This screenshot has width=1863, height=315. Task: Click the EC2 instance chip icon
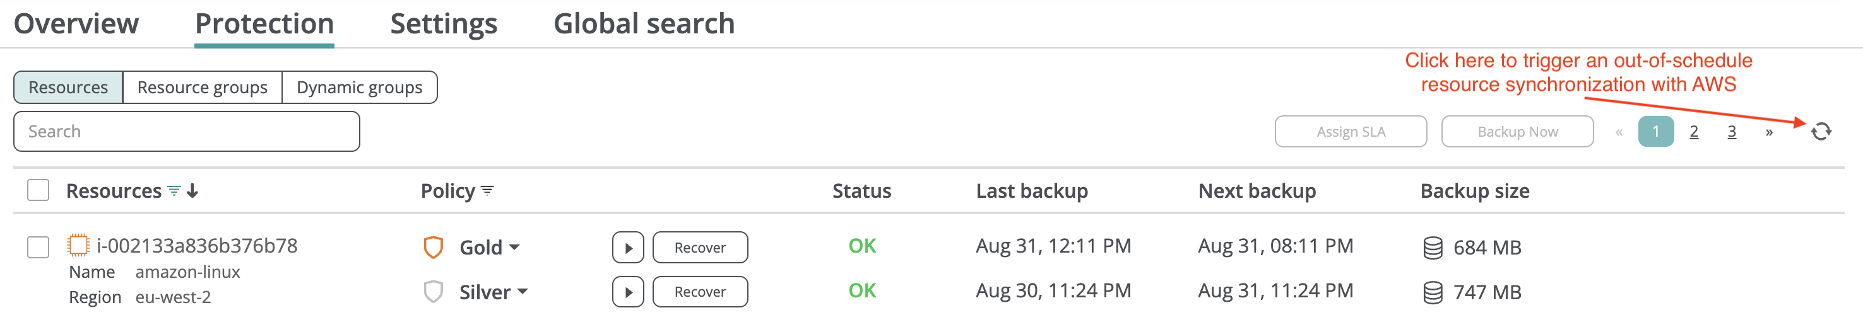tap(78, 246)
